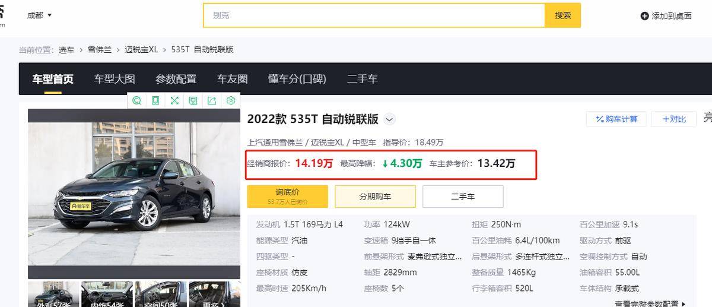
Task: Click the 分期购车 button
Action: 375,196
